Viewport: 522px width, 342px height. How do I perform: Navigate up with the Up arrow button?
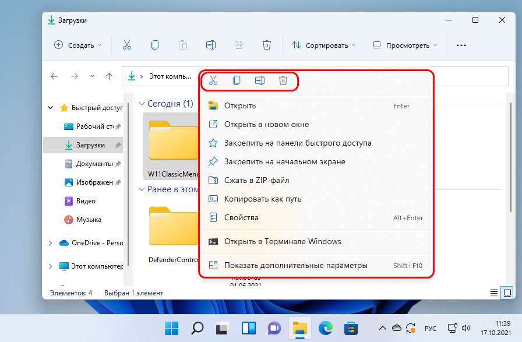coord(109,76)
